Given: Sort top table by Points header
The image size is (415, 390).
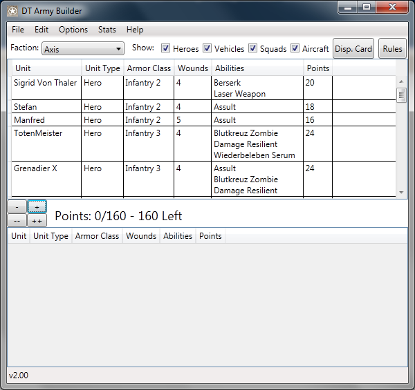Looking at the screenshot, I should click(x=318, y=68).
